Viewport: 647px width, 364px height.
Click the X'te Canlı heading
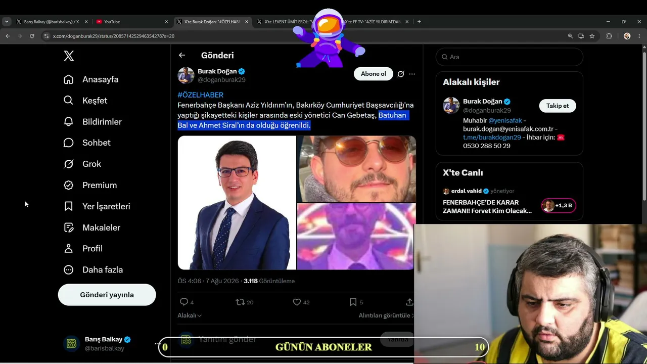(x=463, y=172)
